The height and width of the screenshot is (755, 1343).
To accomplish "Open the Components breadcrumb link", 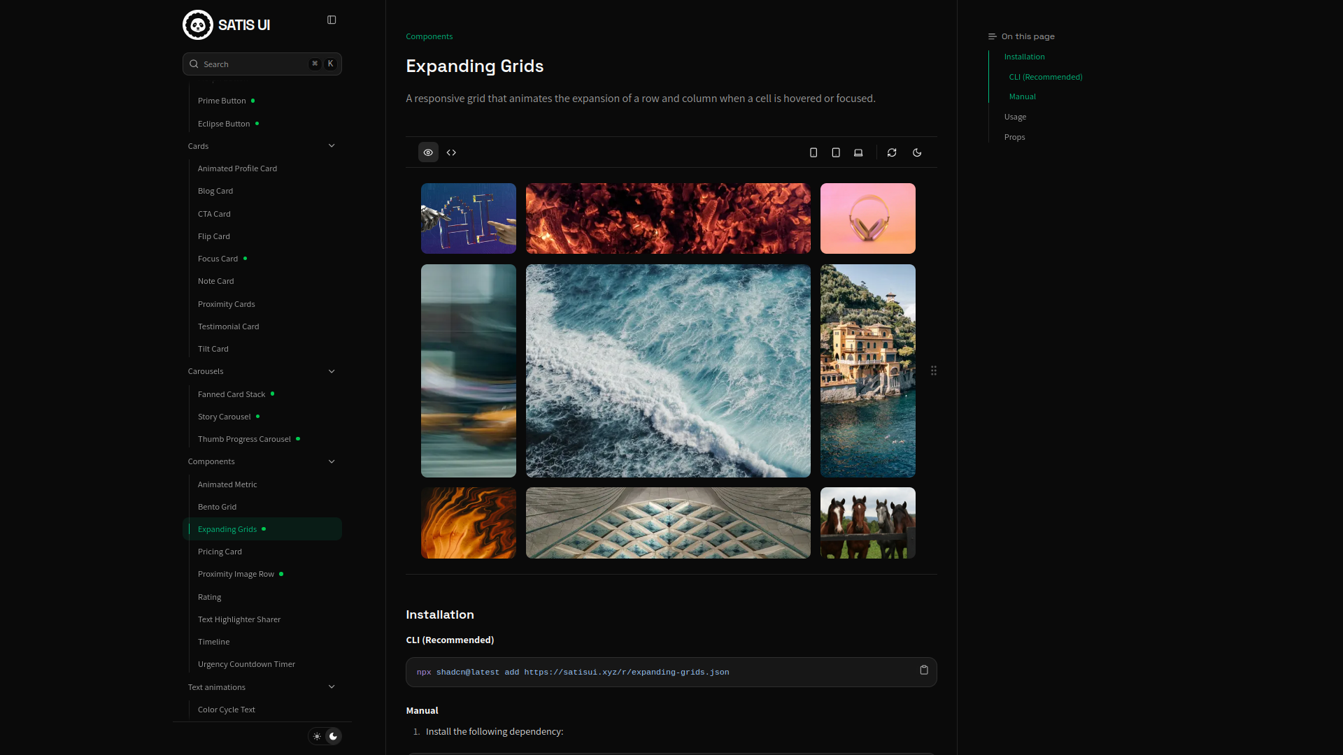I will 429,36.
